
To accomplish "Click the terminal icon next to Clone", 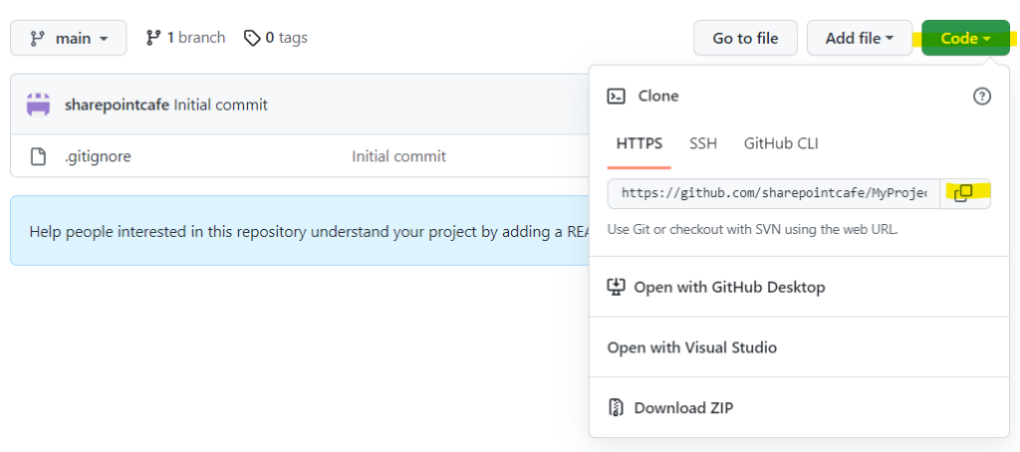I will pyautogui.click(x=616, y=97).
